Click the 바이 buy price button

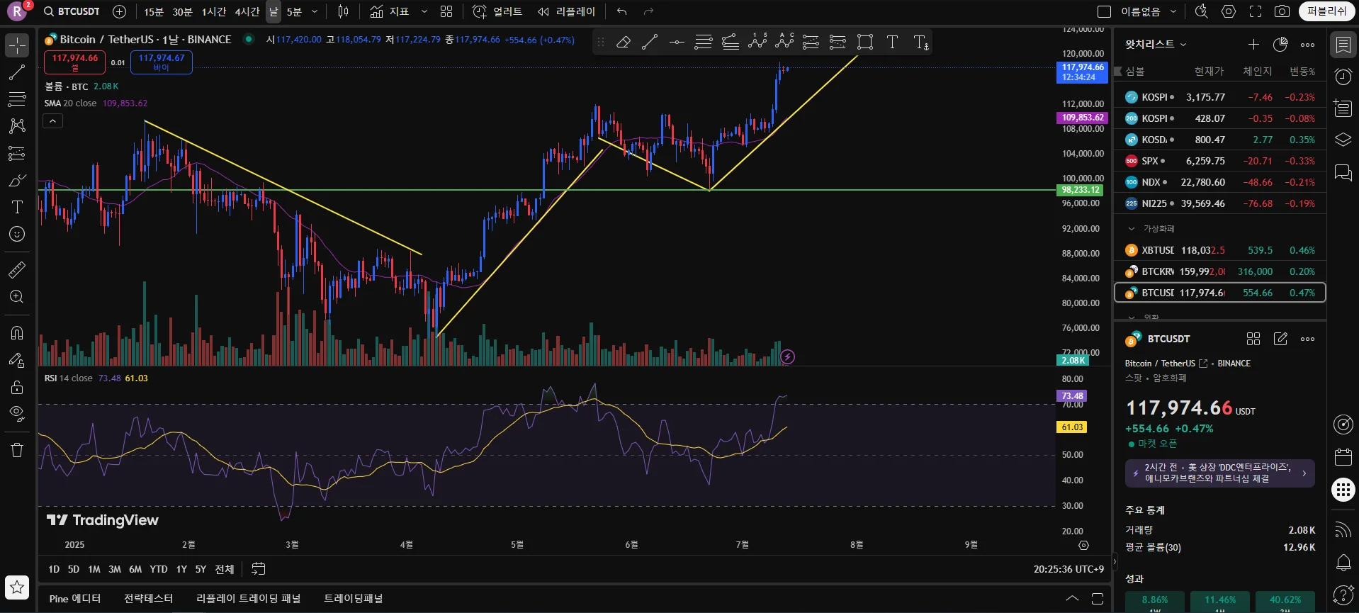tap(162, 62)
